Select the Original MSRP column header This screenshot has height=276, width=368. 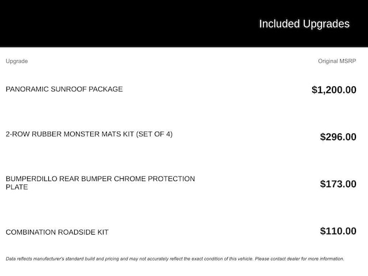click(337, 61)
